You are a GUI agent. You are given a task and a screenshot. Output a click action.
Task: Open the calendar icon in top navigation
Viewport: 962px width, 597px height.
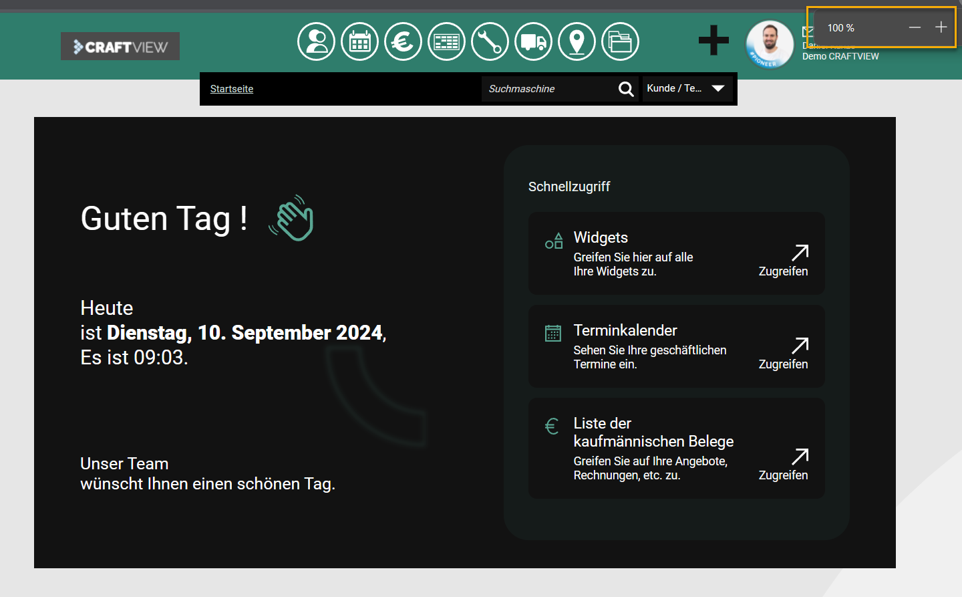pos(359,41)
